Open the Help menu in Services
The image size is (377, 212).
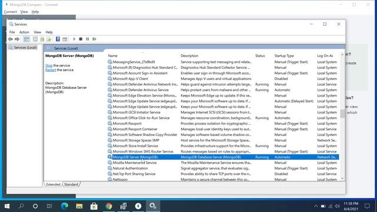(49, 32)
